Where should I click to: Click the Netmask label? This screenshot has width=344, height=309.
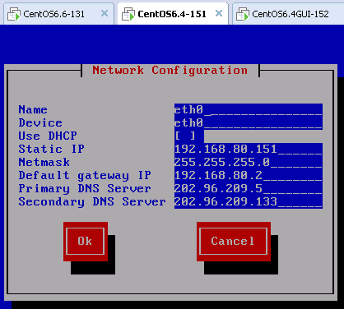(x=44, y=162)
